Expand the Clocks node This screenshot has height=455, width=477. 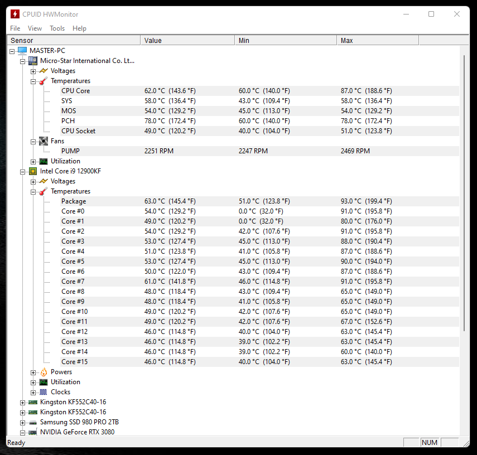point(33,393)
